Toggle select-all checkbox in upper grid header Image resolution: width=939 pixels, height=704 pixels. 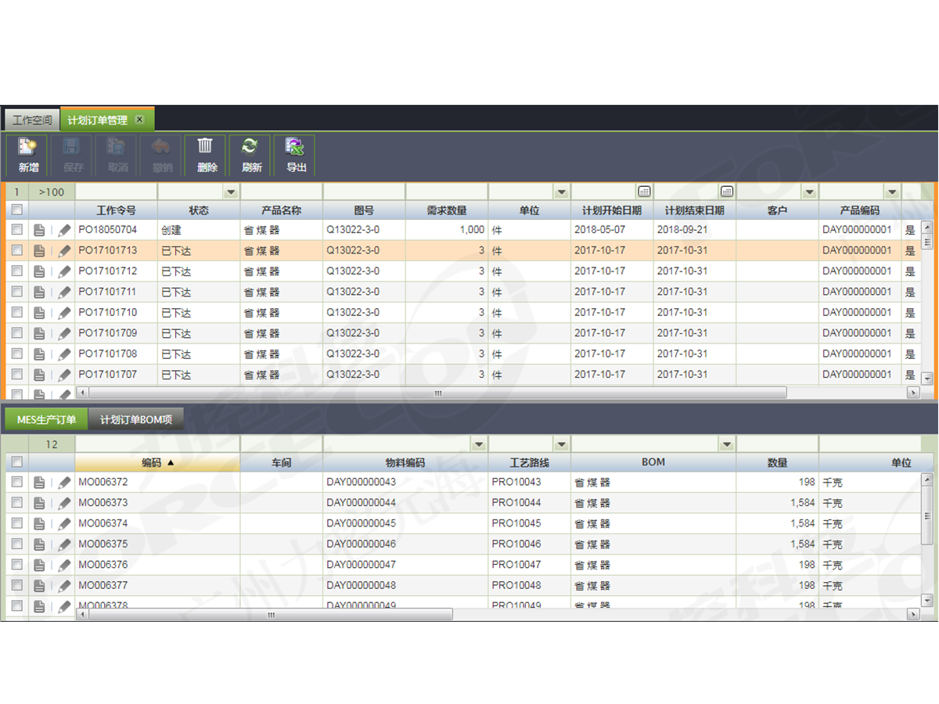click(x=17, y=210)
